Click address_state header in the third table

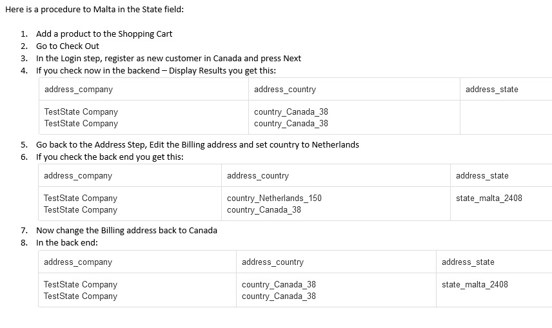tap(468, 262)
